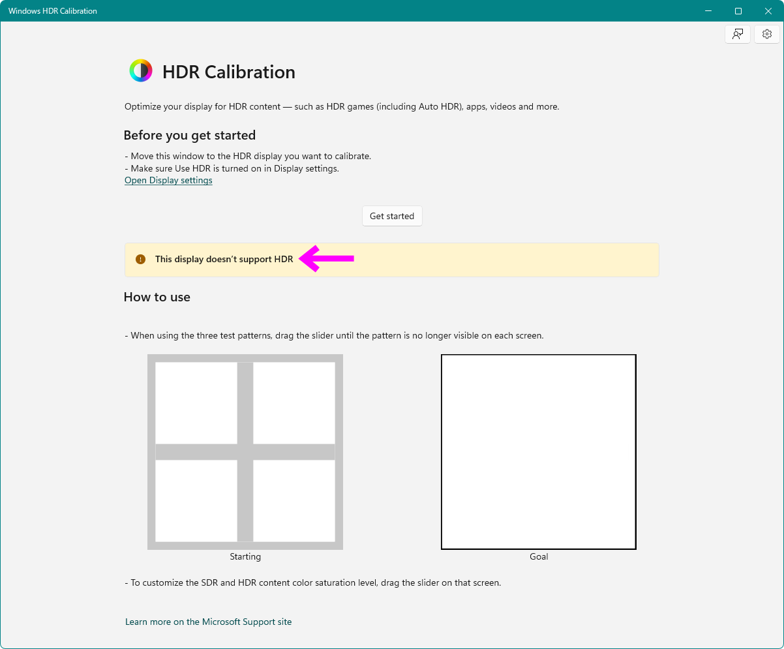Click the color saturation level instruction text

[313, 583]
